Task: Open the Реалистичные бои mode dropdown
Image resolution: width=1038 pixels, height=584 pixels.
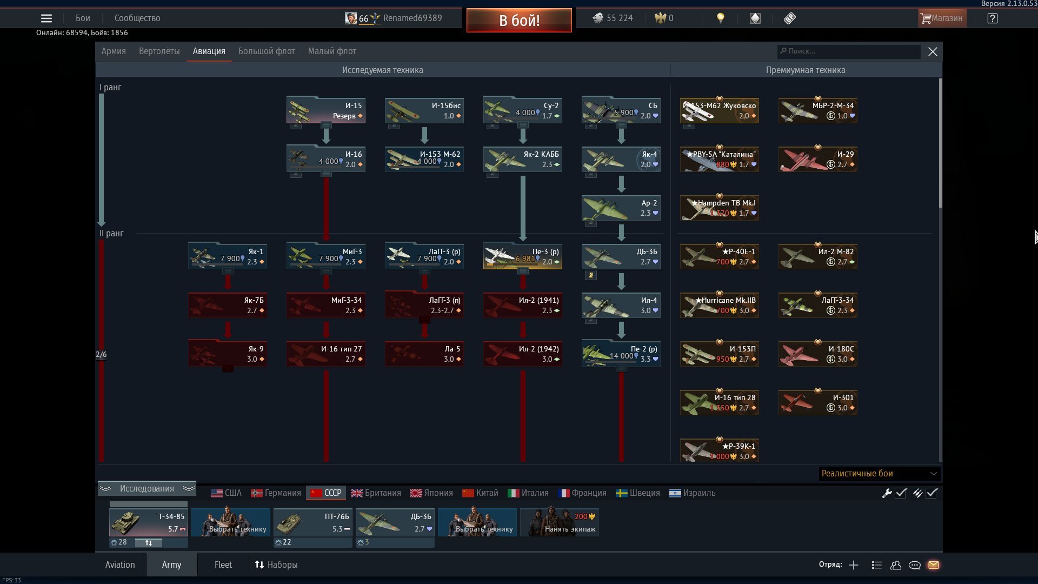Action: (x=880, y=474)
